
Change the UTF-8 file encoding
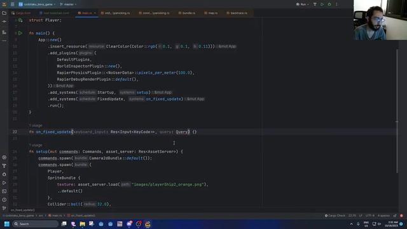click(369, 216)
